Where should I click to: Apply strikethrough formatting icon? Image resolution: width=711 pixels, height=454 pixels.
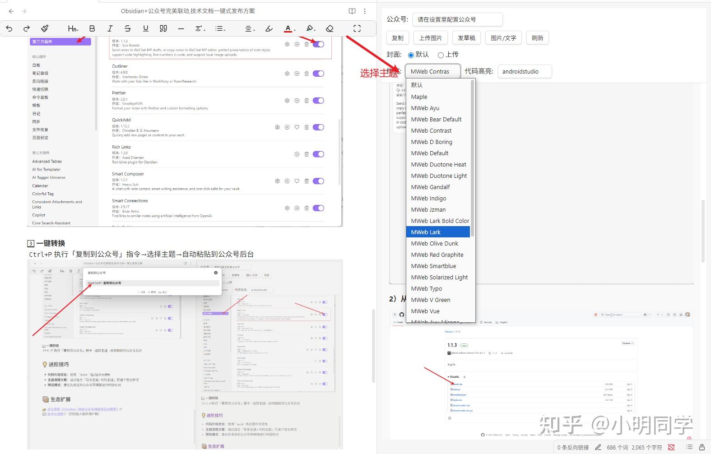[128, 28]
